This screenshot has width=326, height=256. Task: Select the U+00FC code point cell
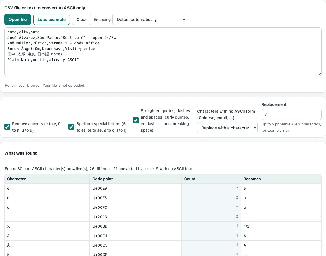click(x=135, y=207)
